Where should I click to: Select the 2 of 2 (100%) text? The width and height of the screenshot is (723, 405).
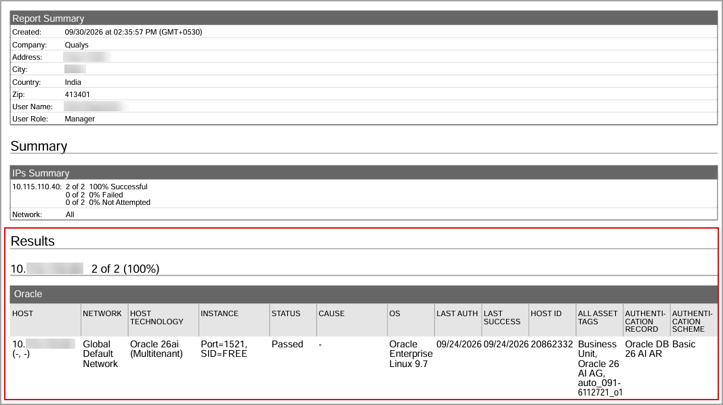125,269
